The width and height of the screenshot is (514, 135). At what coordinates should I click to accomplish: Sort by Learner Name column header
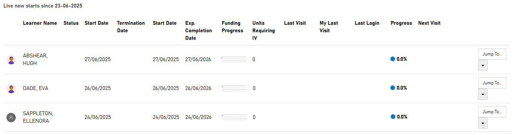pos(40,23)
